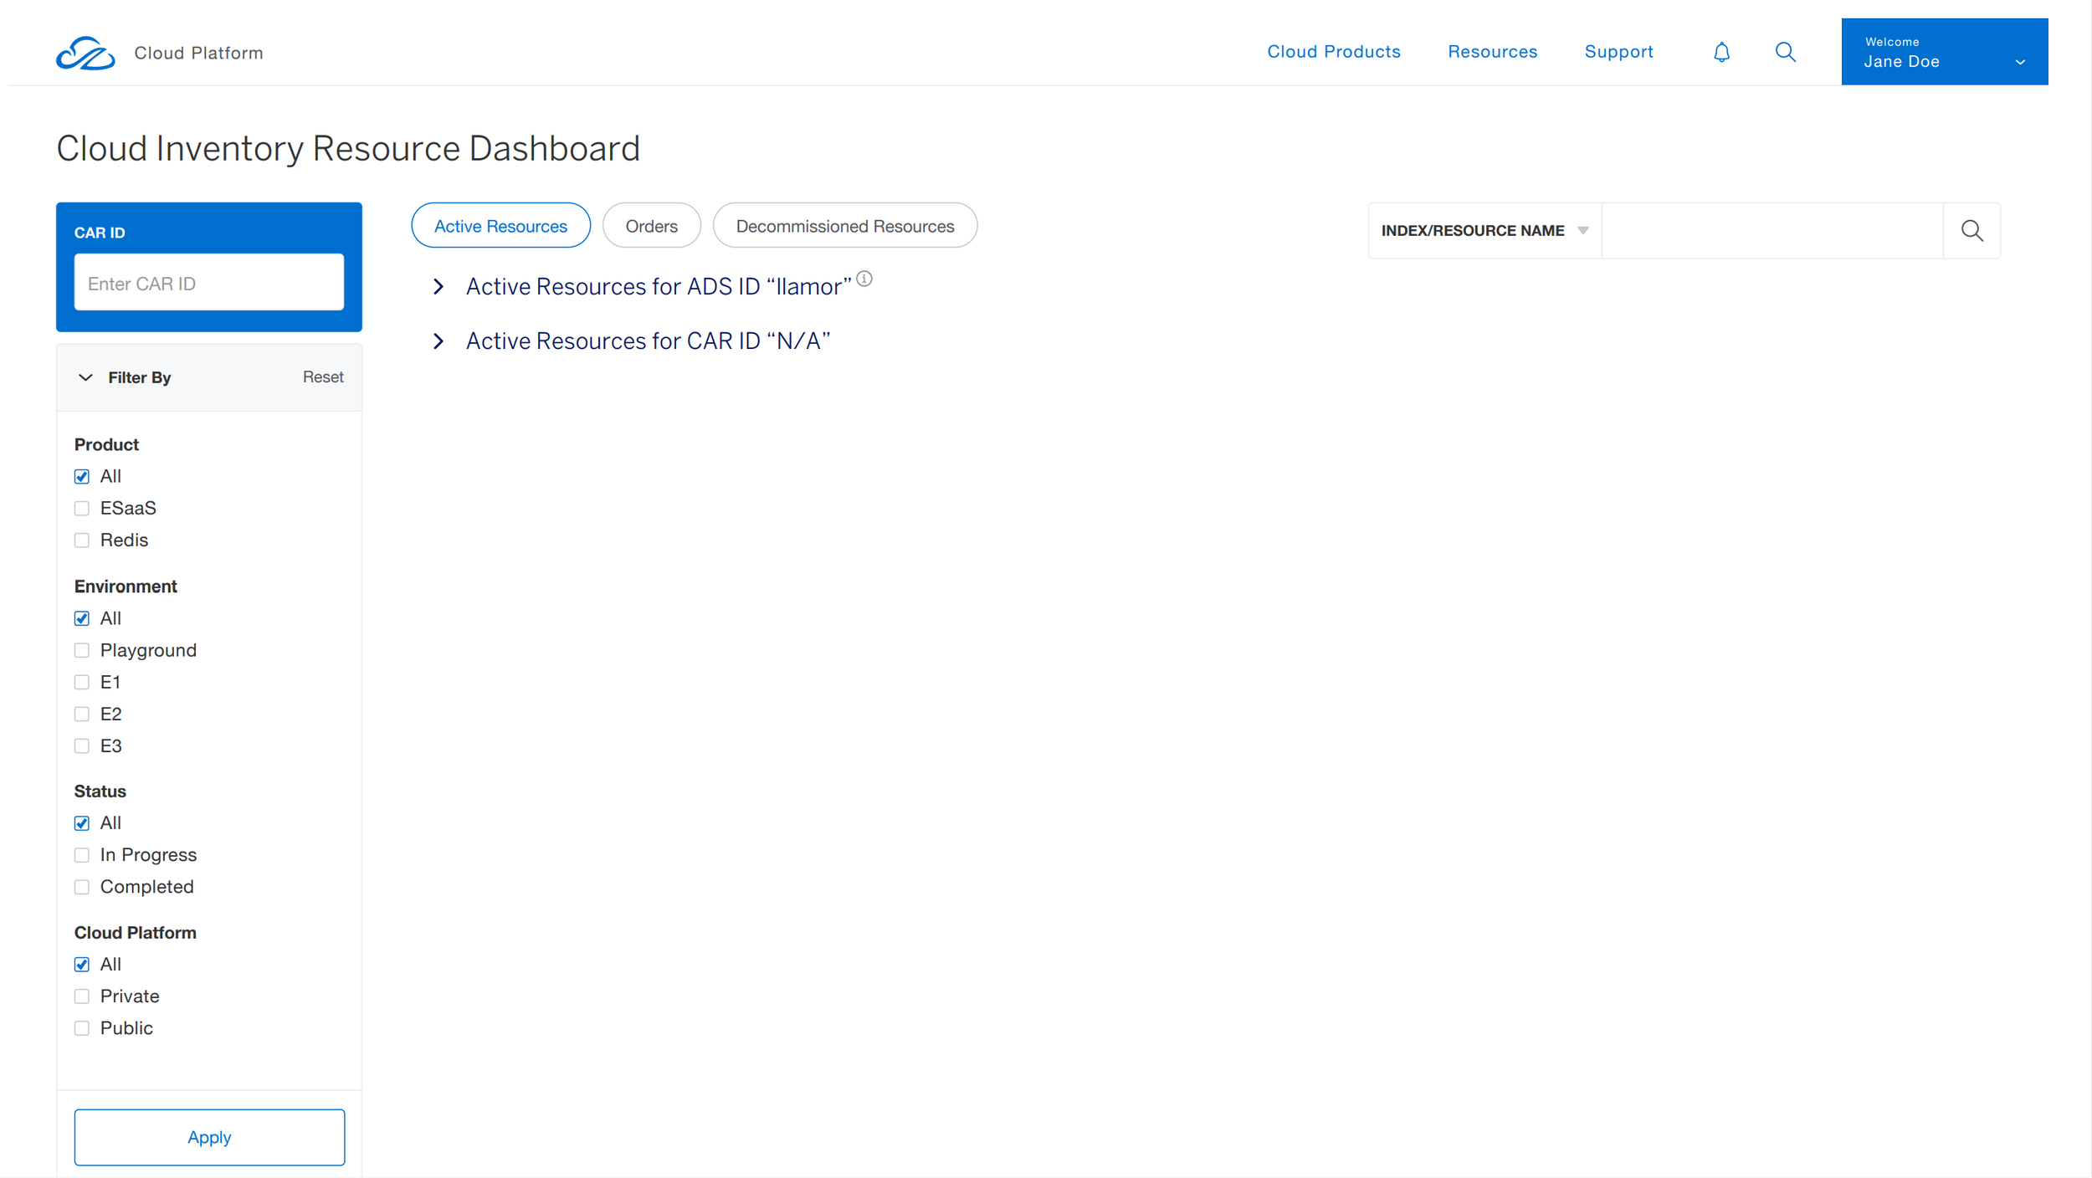Click the header search magnifier icon

[1785, 52]
